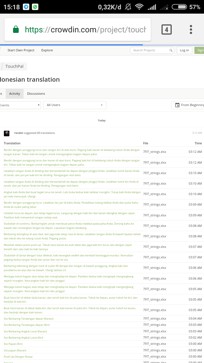204x363 pixels.
Task: Open translation 'Lihatlah lurus ke depan'
Action: 69,215
